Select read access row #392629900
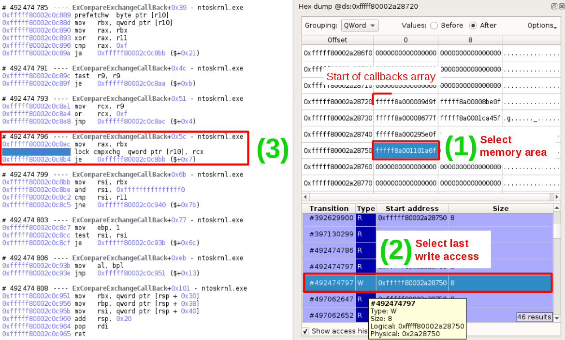Image resolution: width=565 pixels, height=340 pixels. 332,218
